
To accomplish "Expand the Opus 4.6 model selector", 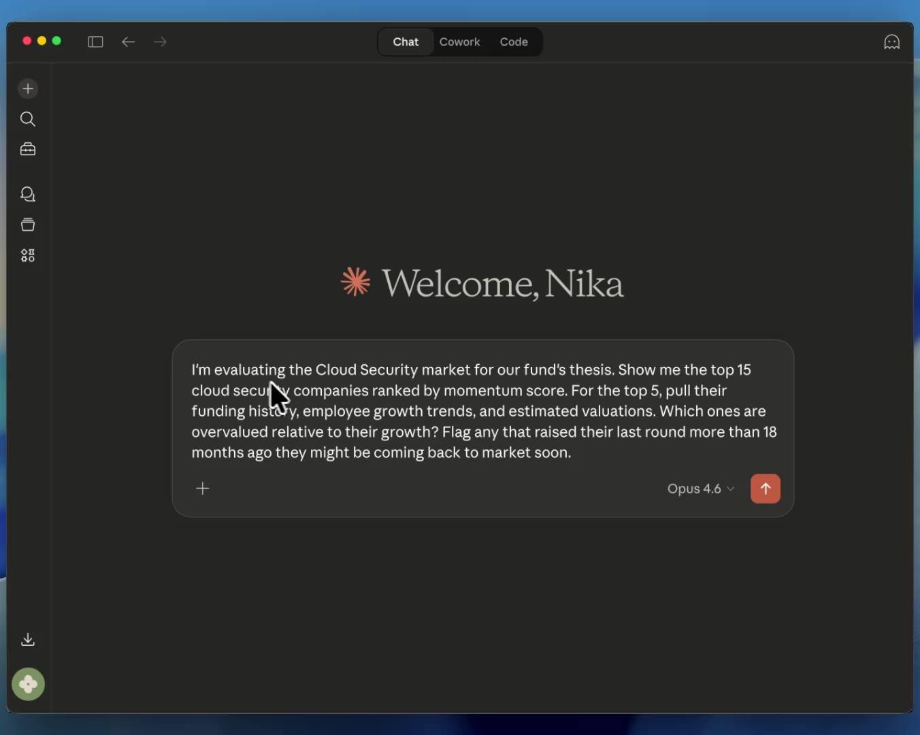I will [700, 489].
